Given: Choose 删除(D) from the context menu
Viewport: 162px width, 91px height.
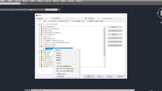Looking at the screenshot, I should point(66,60).
